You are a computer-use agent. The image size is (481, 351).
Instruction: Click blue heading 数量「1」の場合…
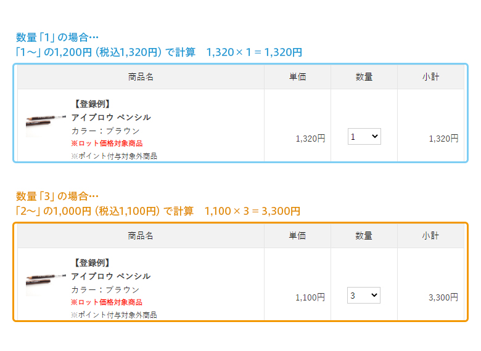click(x=57, y=37)
